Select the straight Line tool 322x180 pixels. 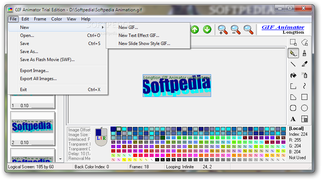293,64
